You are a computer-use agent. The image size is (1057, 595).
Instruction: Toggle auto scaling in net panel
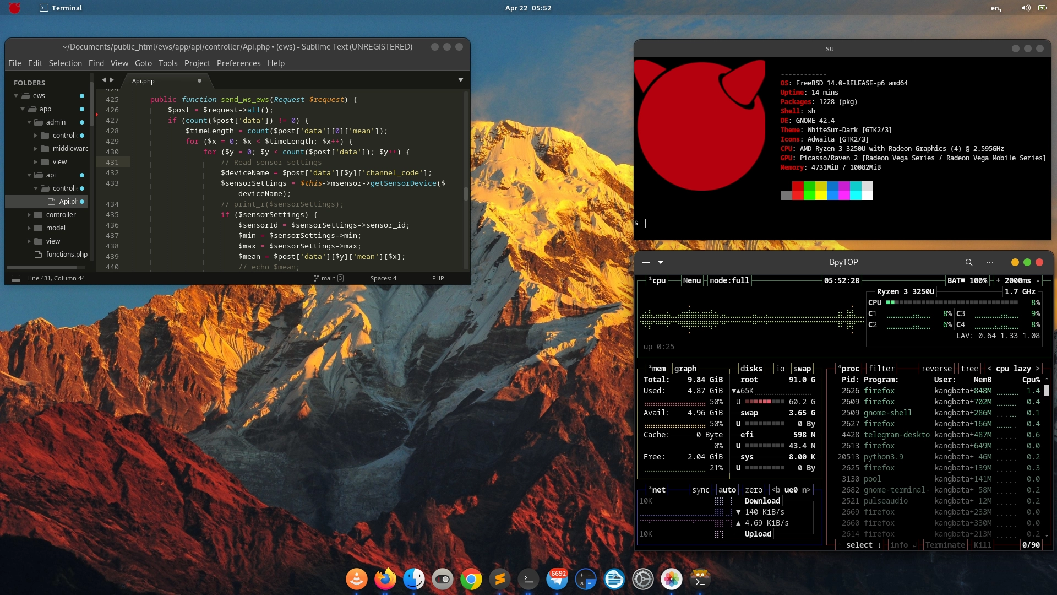[x=727, y=490]
